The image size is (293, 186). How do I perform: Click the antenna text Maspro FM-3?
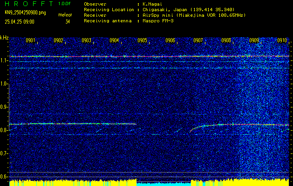pos(158,21)
